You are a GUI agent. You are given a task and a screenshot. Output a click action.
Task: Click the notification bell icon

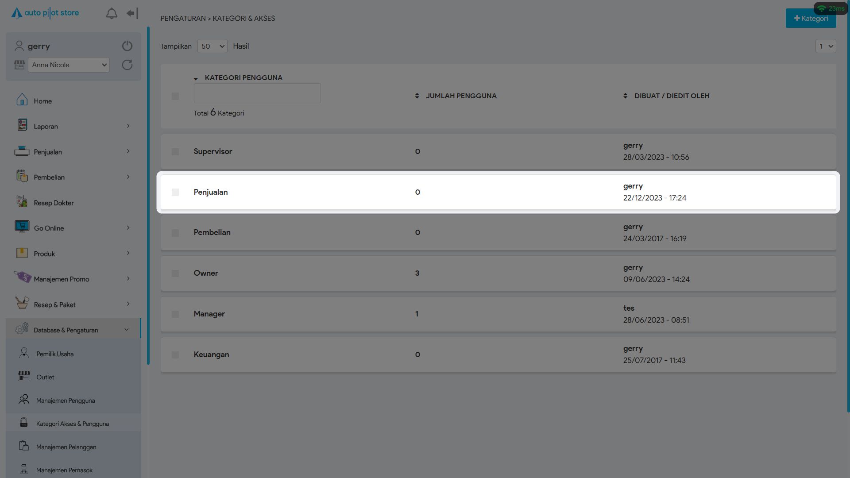(112, 14)
